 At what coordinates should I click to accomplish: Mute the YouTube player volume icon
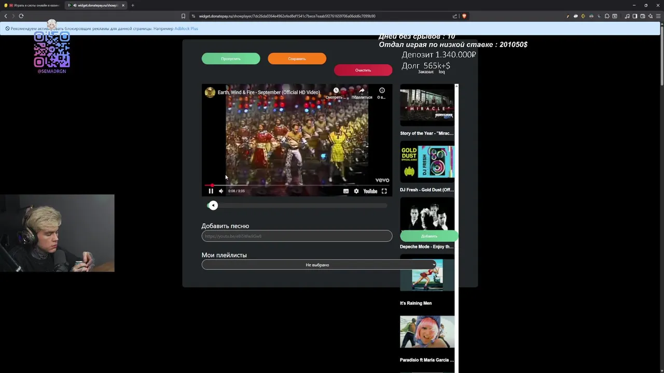221,191
